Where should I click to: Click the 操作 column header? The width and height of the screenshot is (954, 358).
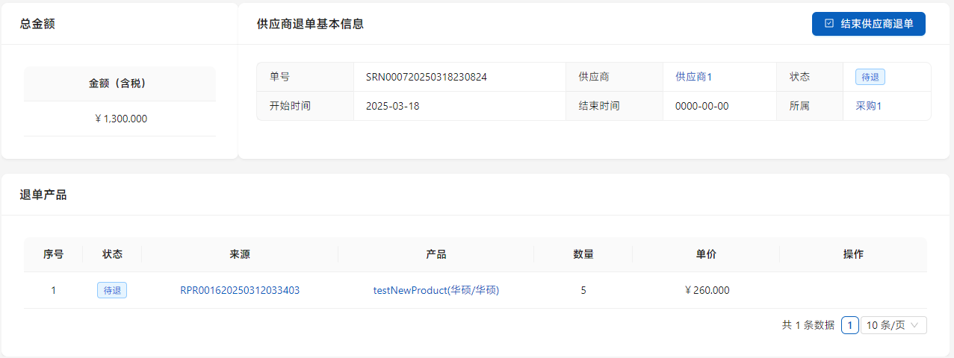tap(853, 254)
